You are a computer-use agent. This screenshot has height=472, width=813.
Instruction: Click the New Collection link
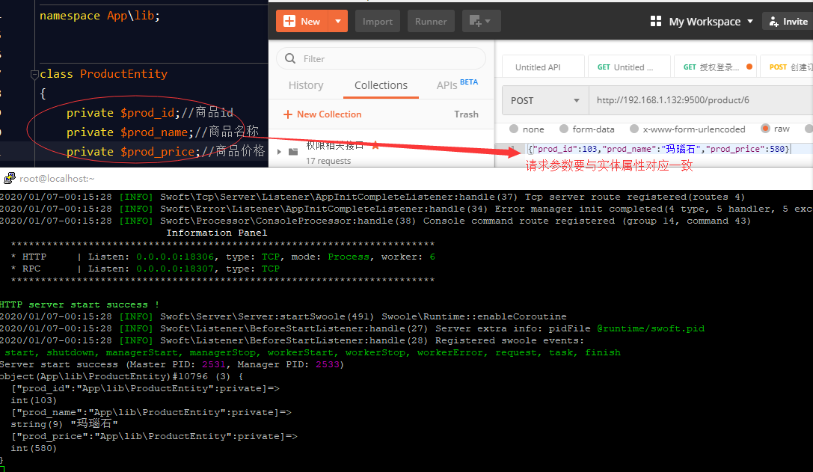click(322, 114)
